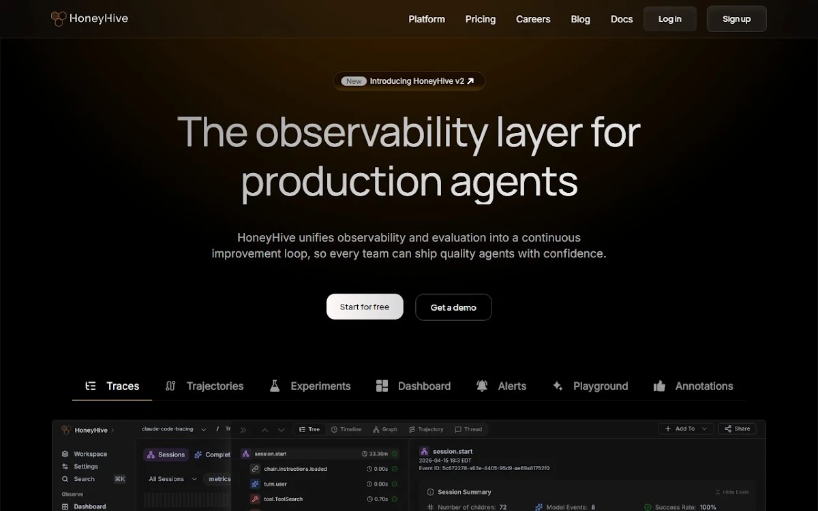Click the arrow on the HoneyHive v2 banner

tap(470, 81)
